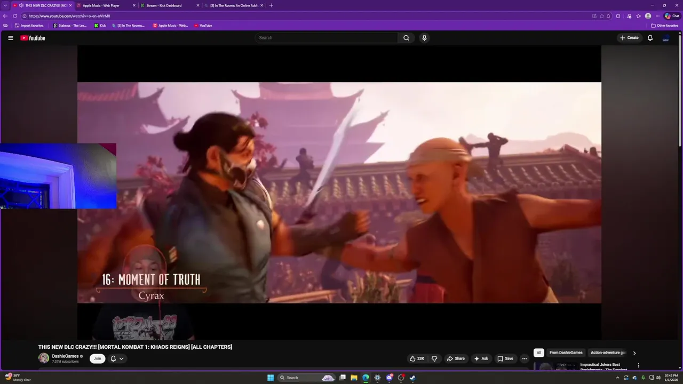Open DashieGames channel avatar
The image size is (683, 384).
tap(44, 358)
